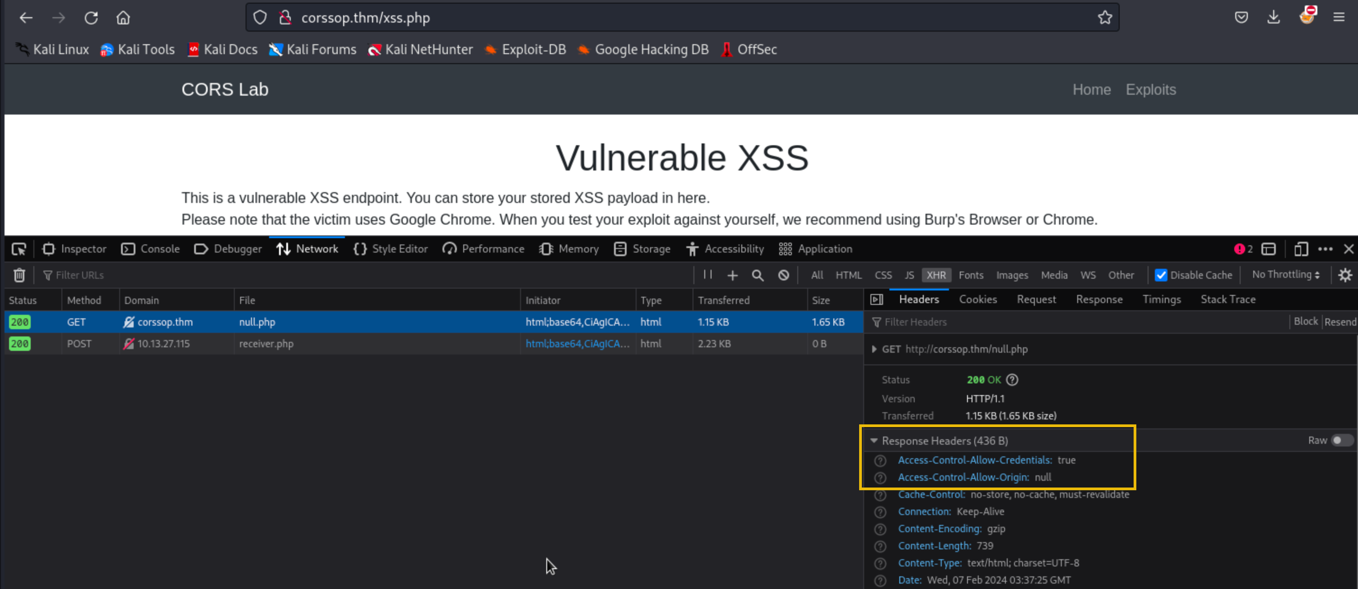Viewport: 1358px width, 589px height.
Task: Uncheck the Disable Cache checkbox
Action: click(x=1160, y=275)
